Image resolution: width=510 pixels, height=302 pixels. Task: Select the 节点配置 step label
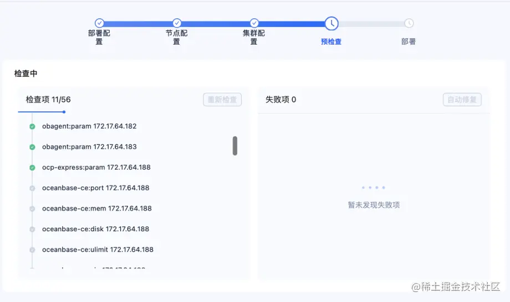coord(177,37)
